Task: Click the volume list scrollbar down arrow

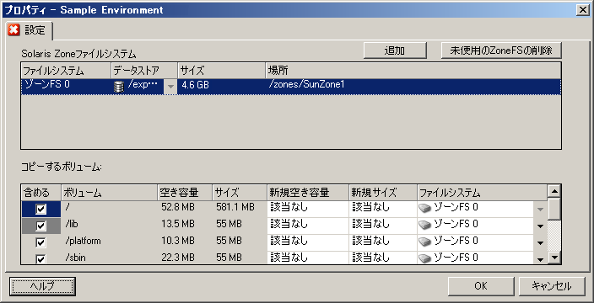Action: [x=554, y=258]
